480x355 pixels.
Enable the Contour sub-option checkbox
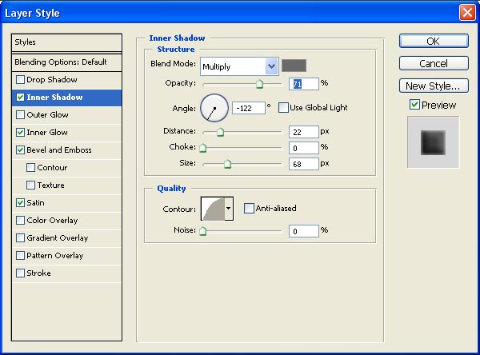[x=30, y=168]
